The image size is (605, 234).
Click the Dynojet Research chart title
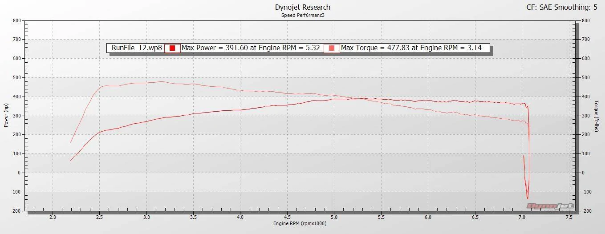(x=303, y=7)
